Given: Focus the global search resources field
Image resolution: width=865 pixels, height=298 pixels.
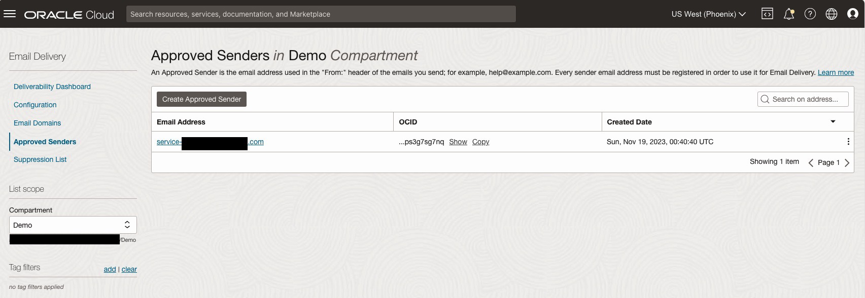Looking at the screenshot, I should tap(321, 14).
